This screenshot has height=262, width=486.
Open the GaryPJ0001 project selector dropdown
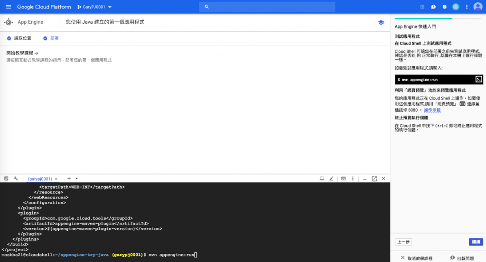(94, 7)
